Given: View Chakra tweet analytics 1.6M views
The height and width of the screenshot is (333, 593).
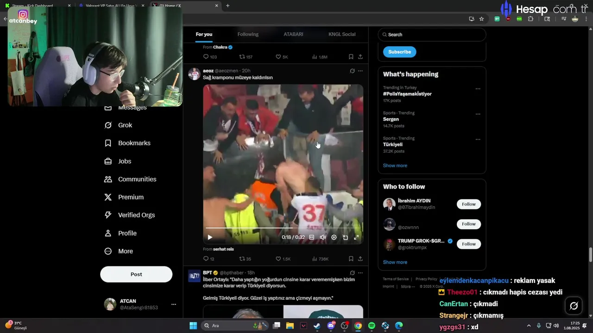Looking at the screenshot, I should pyautogui.click(x=320, y=57).
